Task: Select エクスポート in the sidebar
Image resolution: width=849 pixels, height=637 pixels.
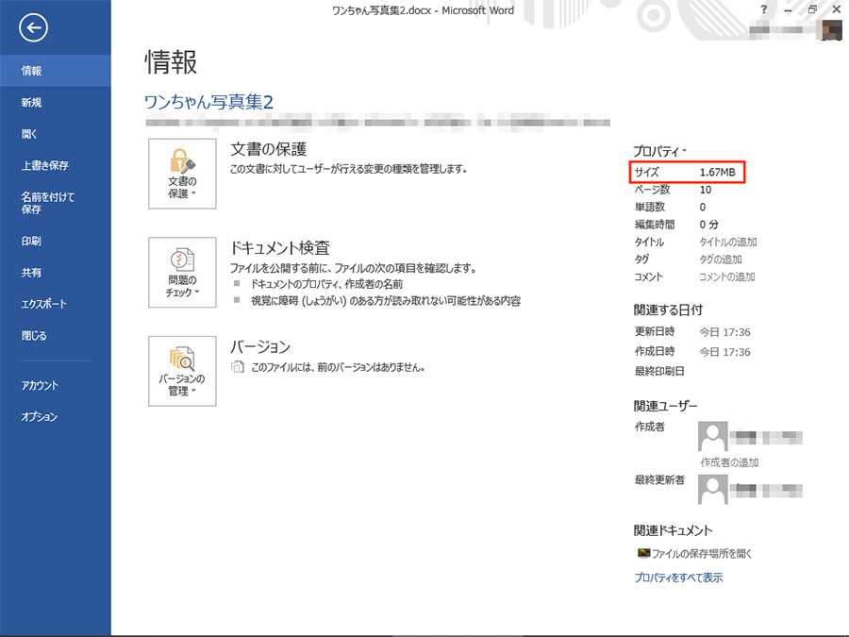Action: click(43, 304)
